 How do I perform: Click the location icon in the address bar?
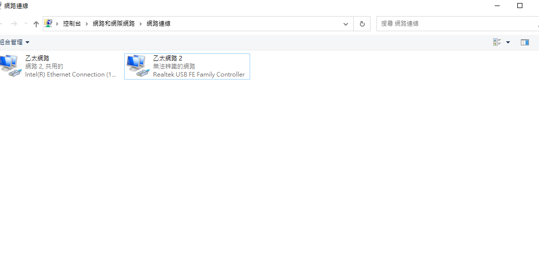(48, 23)
